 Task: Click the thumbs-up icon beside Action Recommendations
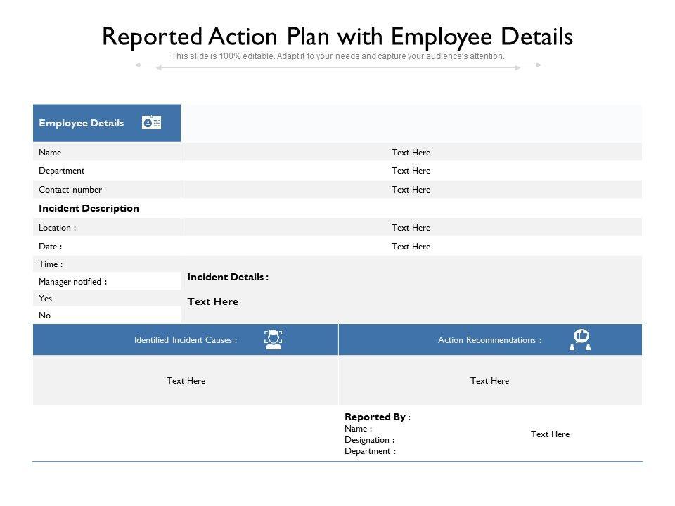pos(580,339)
